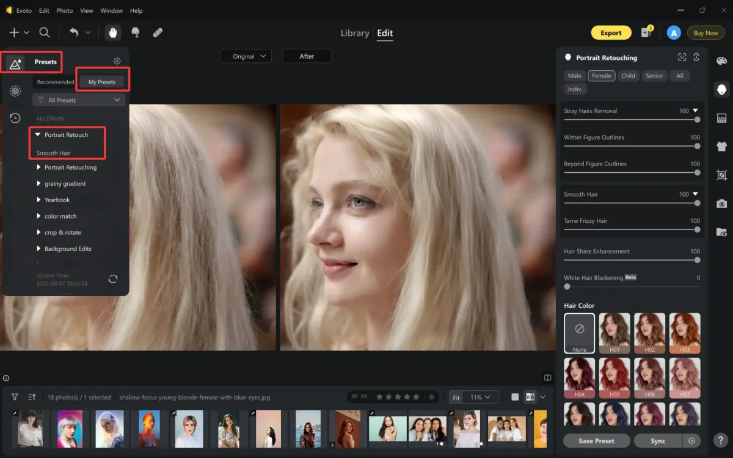Toggle the color label dot next to stars
Screen dimensions: 733x458
[431, 397]
